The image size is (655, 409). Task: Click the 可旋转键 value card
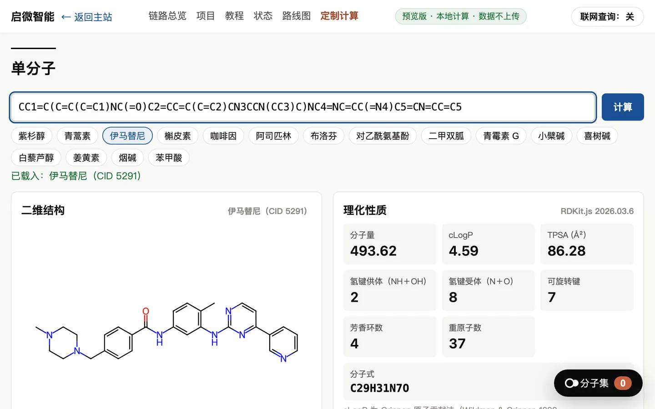coord(587,290)
